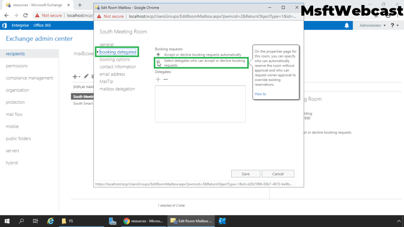The height and width of the screenshot is (227, 404).
Task: Open the Windows Start menu
Action: point(7,221)
